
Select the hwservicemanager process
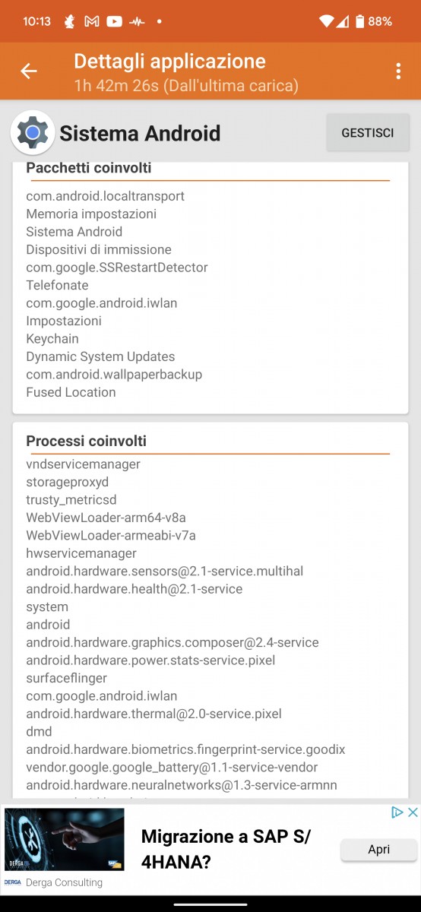click(81, 553)
